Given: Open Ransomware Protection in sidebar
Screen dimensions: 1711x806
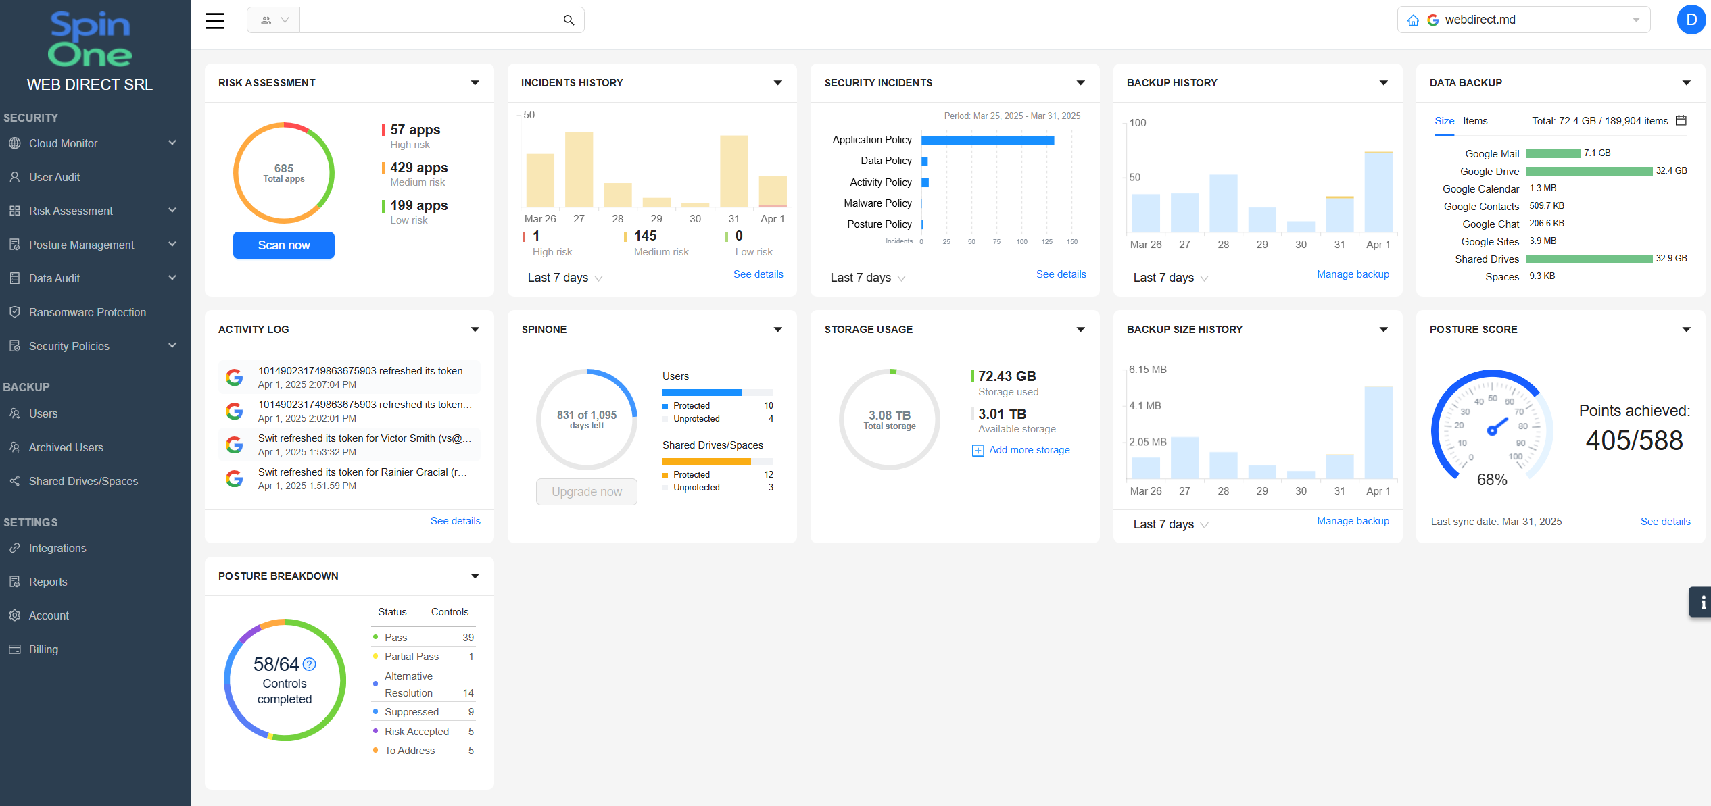Looking at the screenshot, I should (x=87, y=312).
